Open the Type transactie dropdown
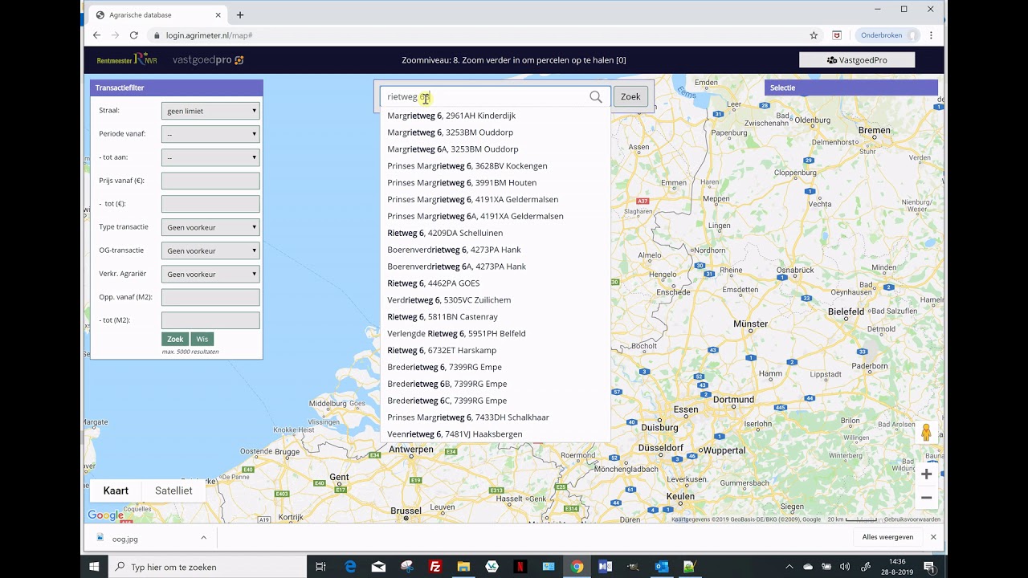This screenshot has height=578, width=1028. pyautogui.click(x=210, y=227)
